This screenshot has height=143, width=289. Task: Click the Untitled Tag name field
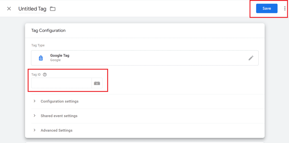pyautogui.click(x=32, y=9)
